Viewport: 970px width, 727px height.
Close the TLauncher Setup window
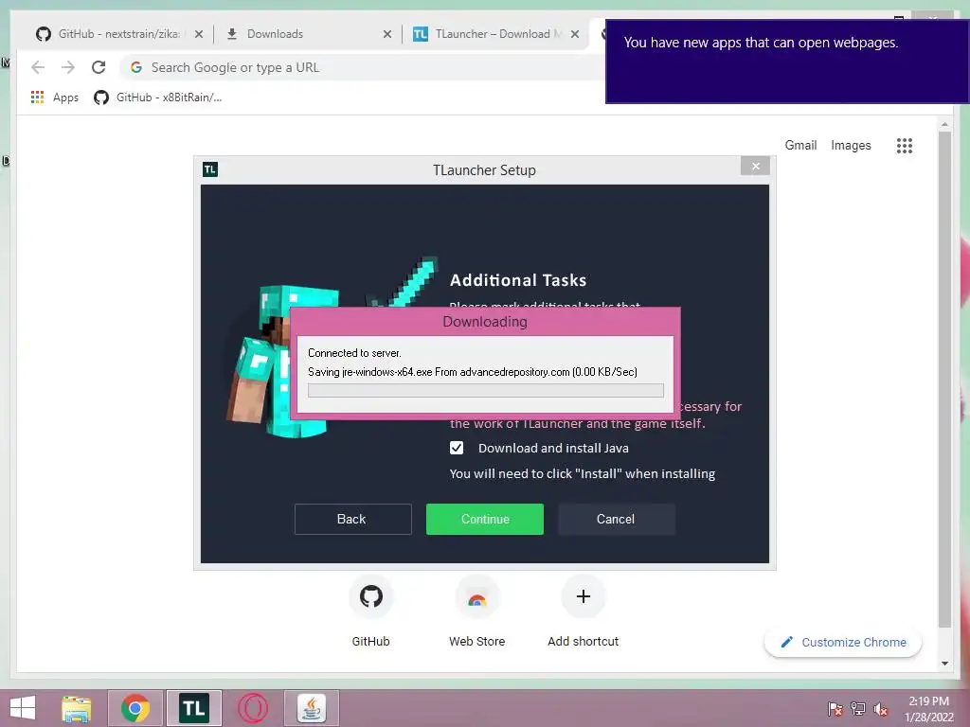(755, 167)
